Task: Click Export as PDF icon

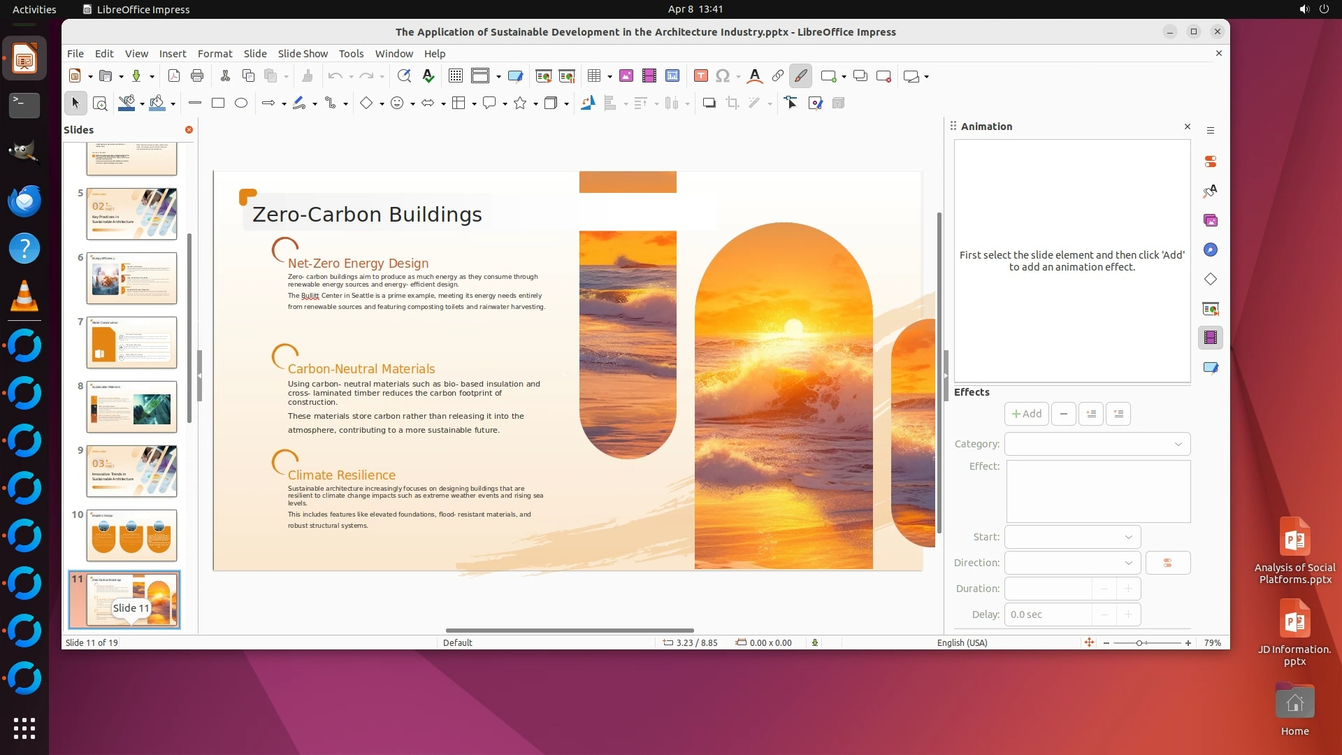Action: point(174,76)
